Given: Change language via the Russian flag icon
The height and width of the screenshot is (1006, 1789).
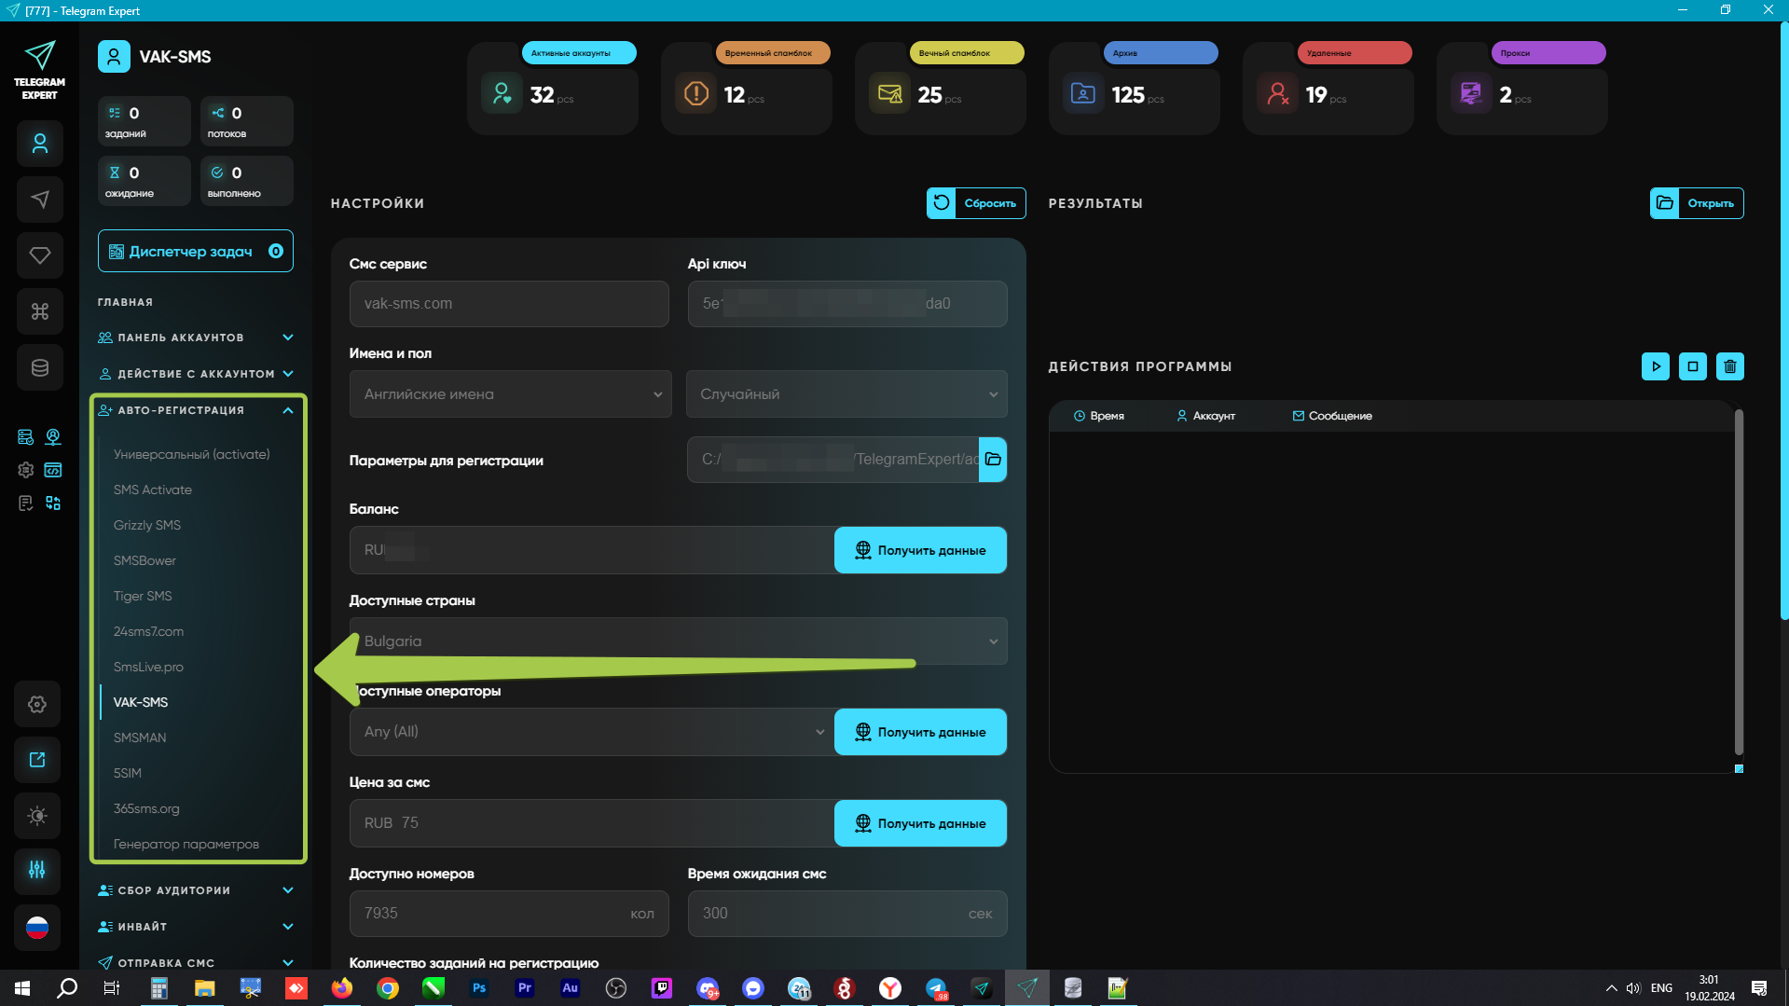Looking at the screenshot, I should (37, 928).
